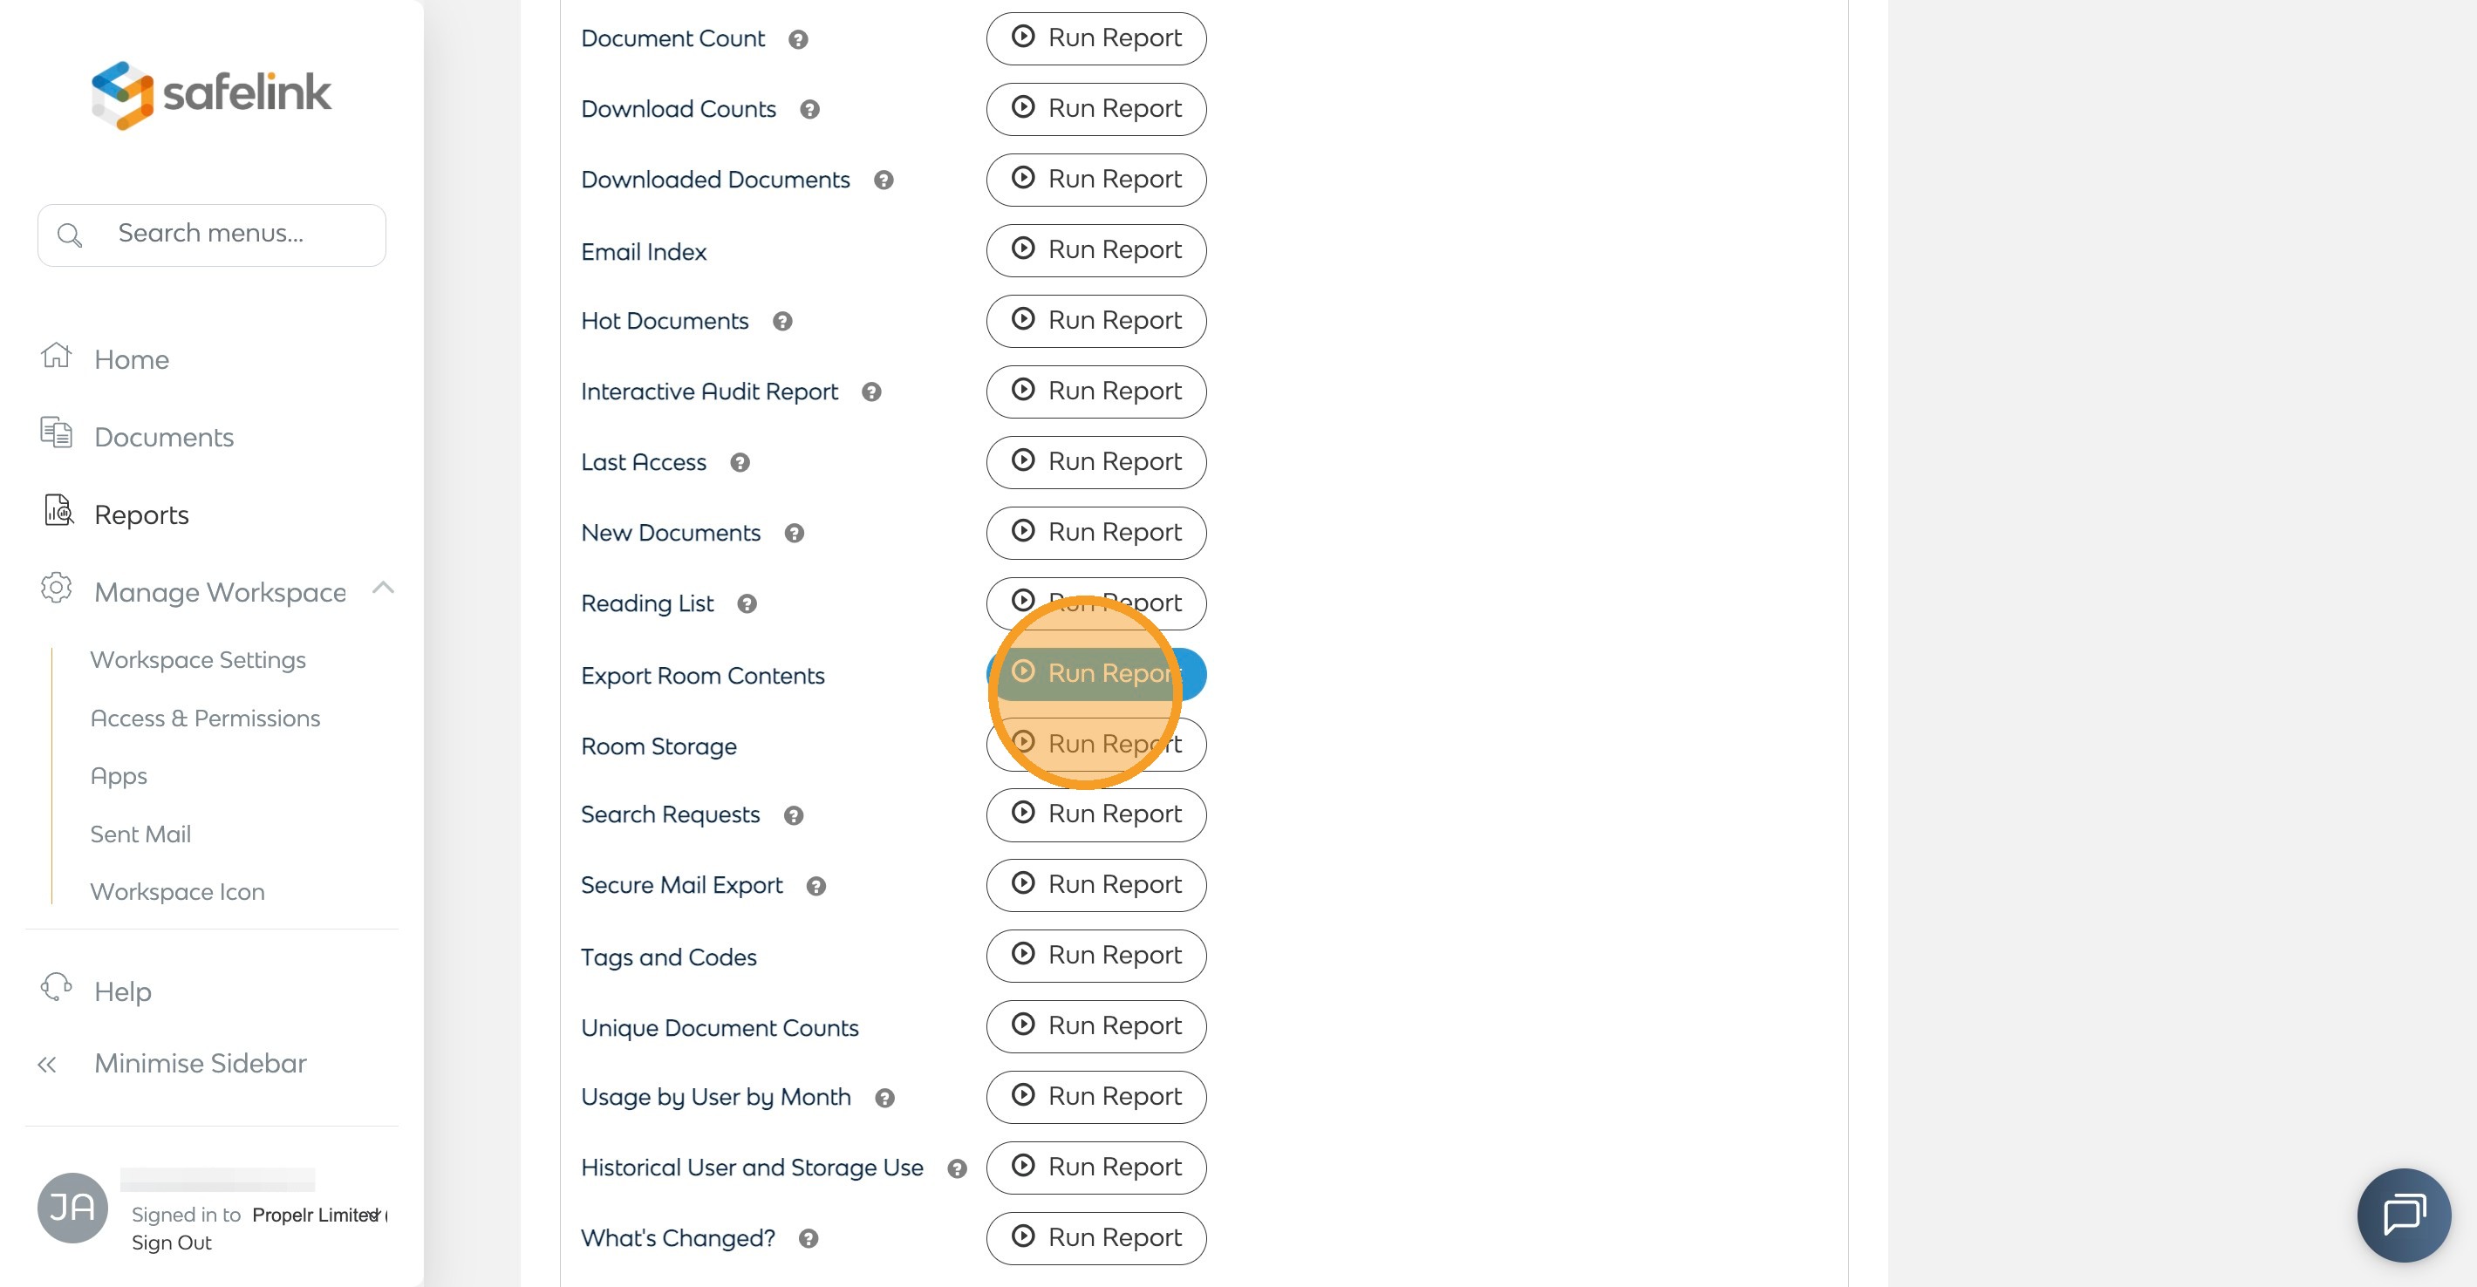Click the help icon next to Usage by User by Month
2477x1287 pixels.
(884, 1098)
